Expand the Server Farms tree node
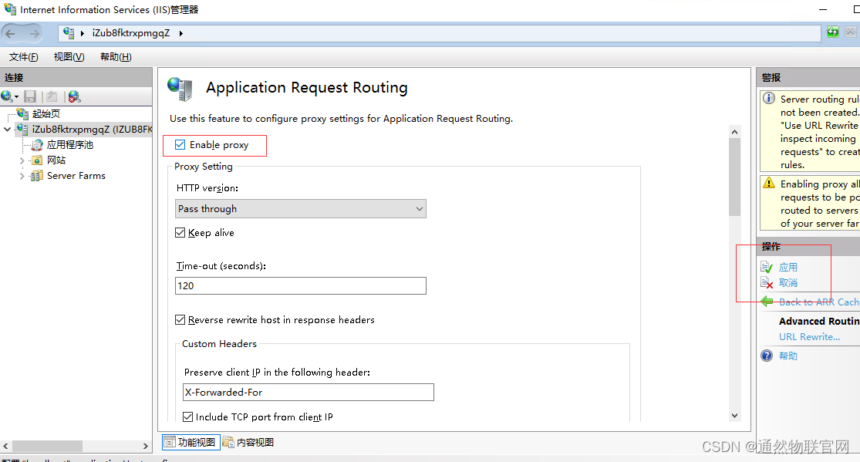Screen dimensions: 860x462 pos(22,176)
